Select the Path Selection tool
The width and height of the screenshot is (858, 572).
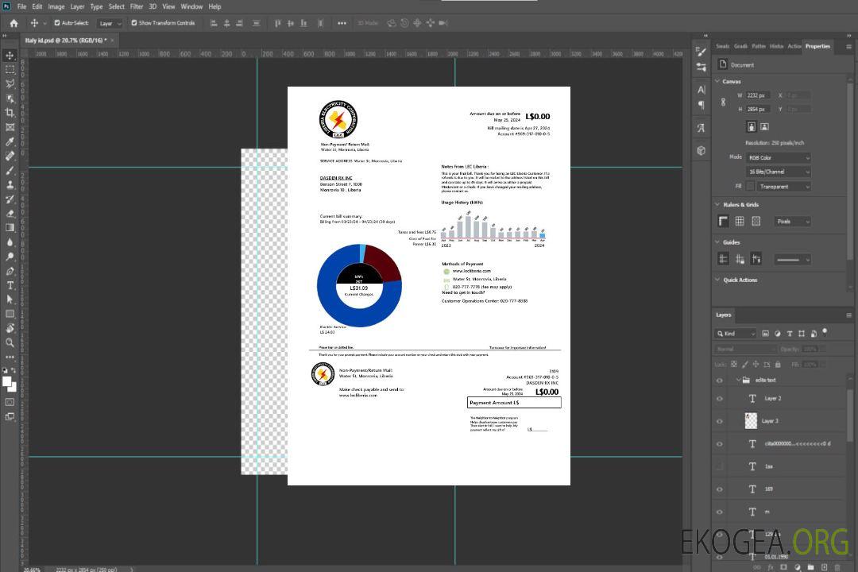10,300
